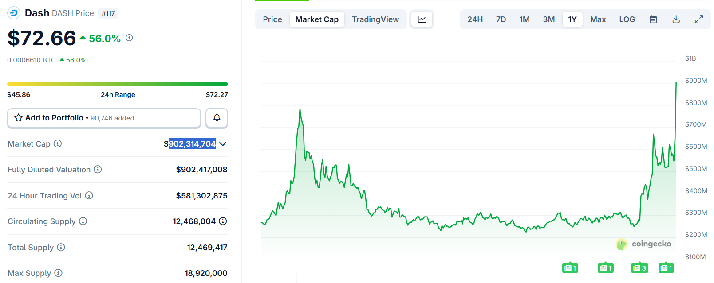
Task: Switch to the Price tab
Action: pos(272,19)
